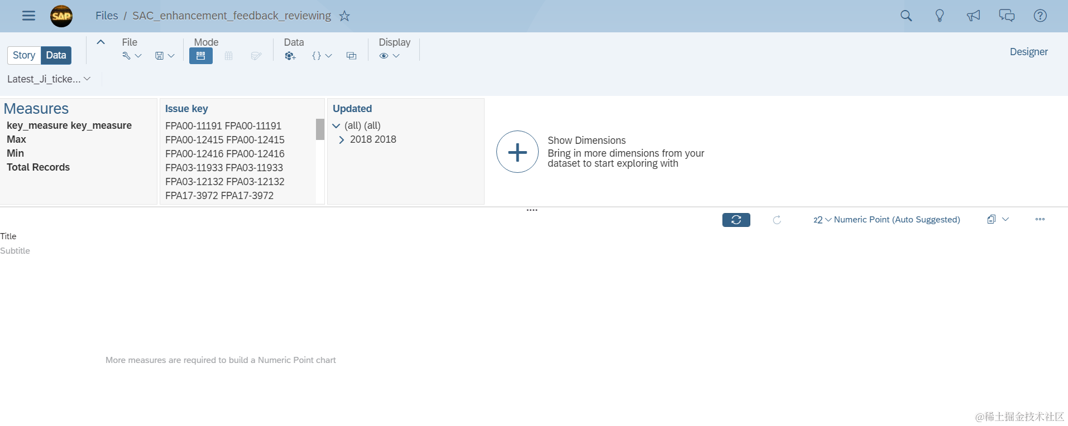
Task: Open dropdown arrow next to curly braces
Action: [x=329, y=56]
